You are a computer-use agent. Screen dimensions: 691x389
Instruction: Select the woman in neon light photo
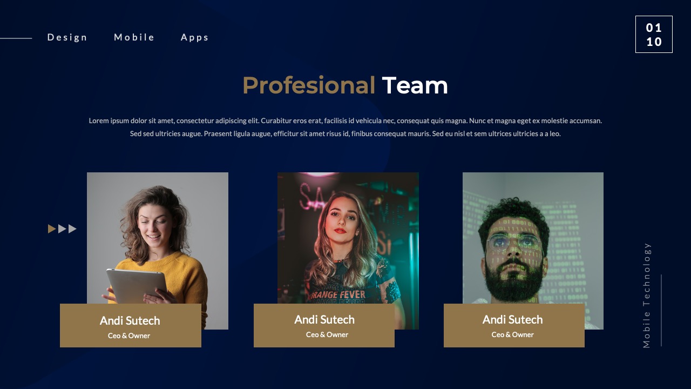pos(348,238)
